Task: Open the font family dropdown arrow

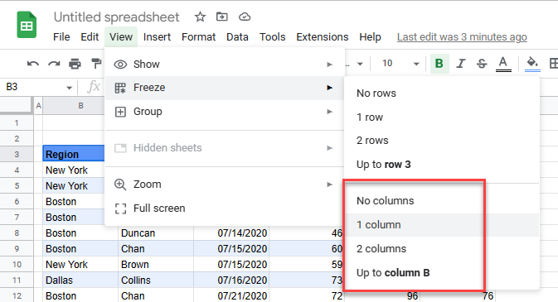Action: [x=360, y=64]
